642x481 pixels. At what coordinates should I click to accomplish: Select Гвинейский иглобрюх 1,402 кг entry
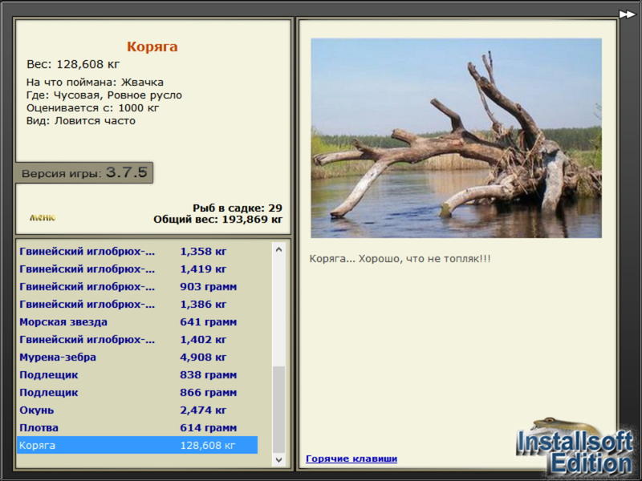pos(137,339)
